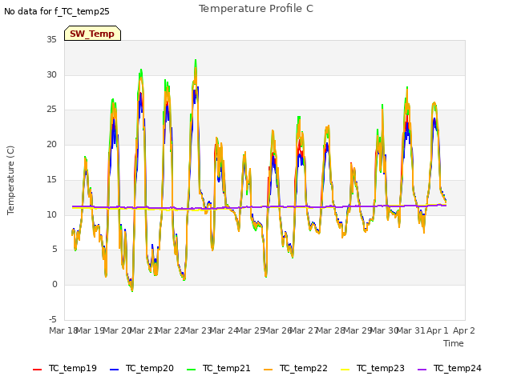
Task: Toggle TC_temp19 legend entry
Action: click(65, 369)
